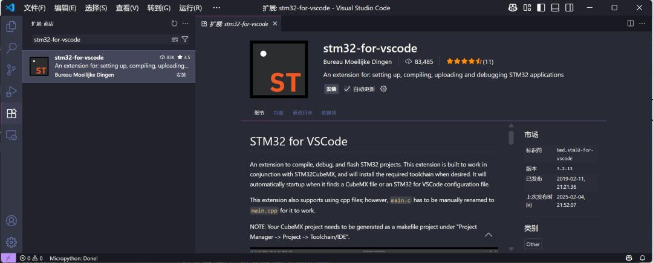Open Bureau Moeilijke Dingen publisher link
Viewport: 653px width, 263px height.
357,62
